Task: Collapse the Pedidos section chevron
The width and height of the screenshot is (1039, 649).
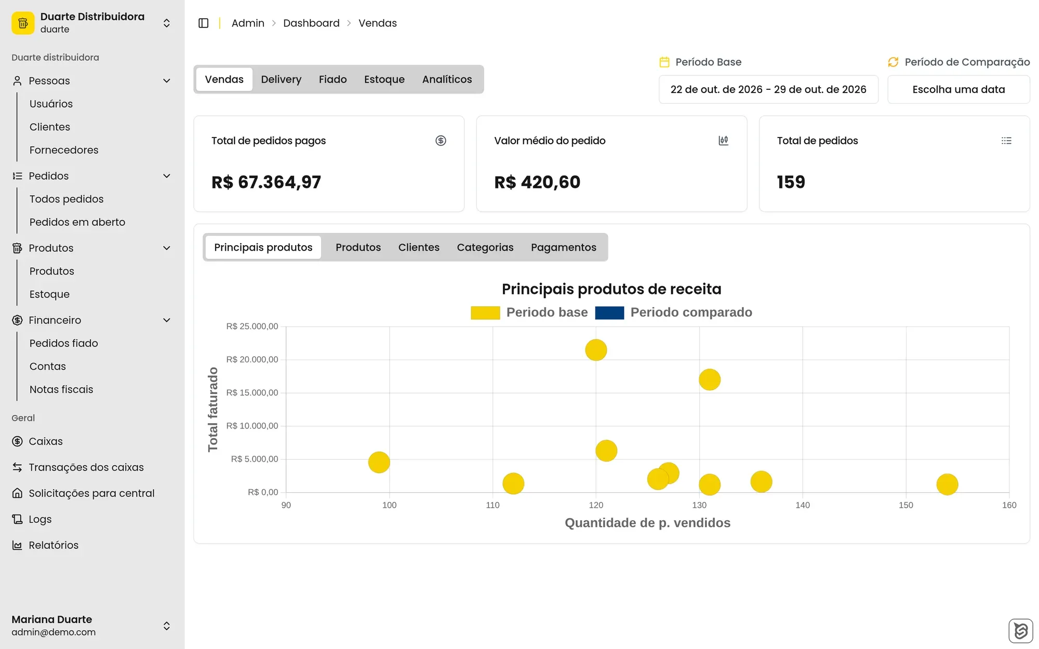Action: (167, 176)
